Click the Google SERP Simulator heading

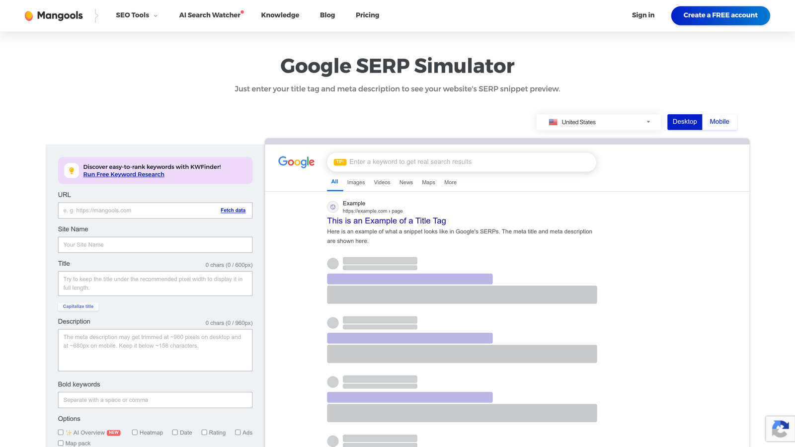point(397,66)
